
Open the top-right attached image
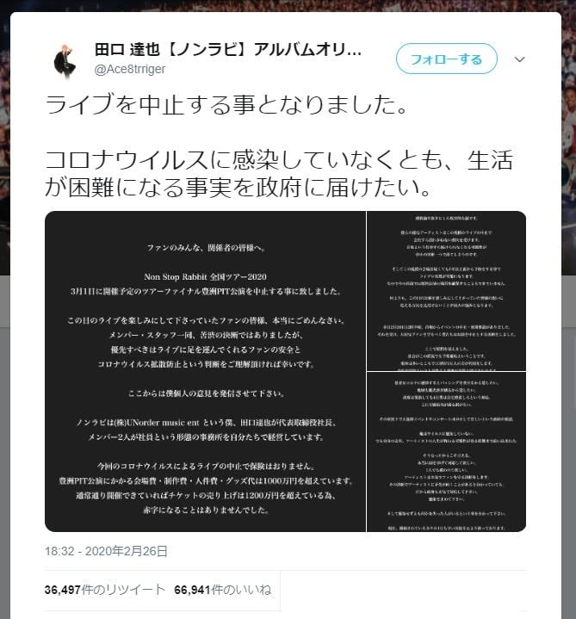pos(446,290)
